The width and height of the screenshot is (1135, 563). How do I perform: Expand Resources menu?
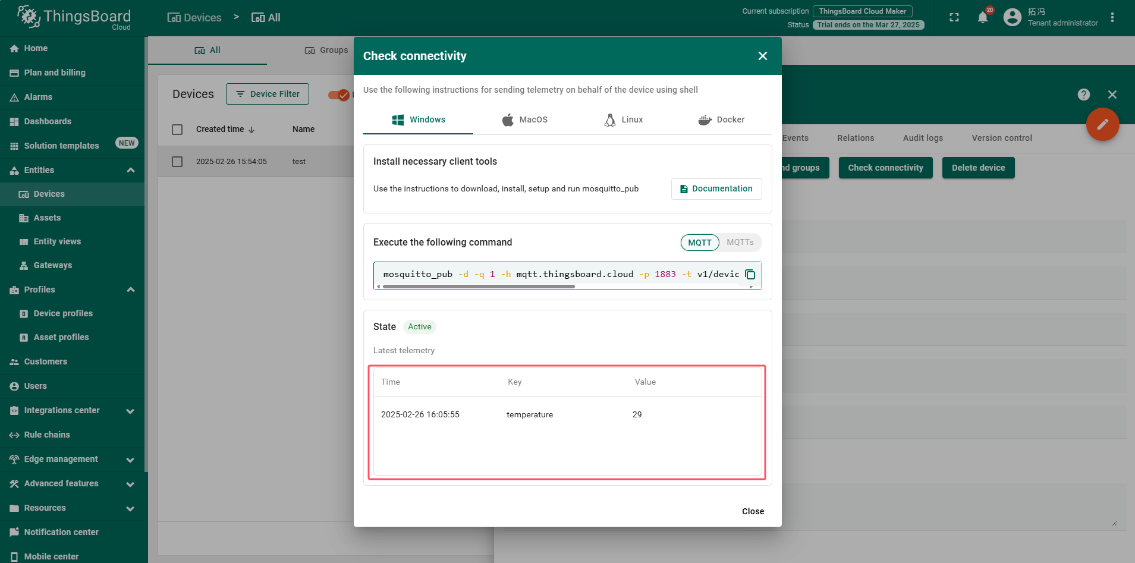(131, 508)
